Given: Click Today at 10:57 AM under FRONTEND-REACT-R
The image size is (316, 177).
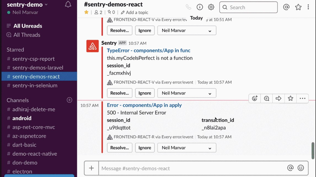Looking at the screenshot, I should (x=214, y=137).
